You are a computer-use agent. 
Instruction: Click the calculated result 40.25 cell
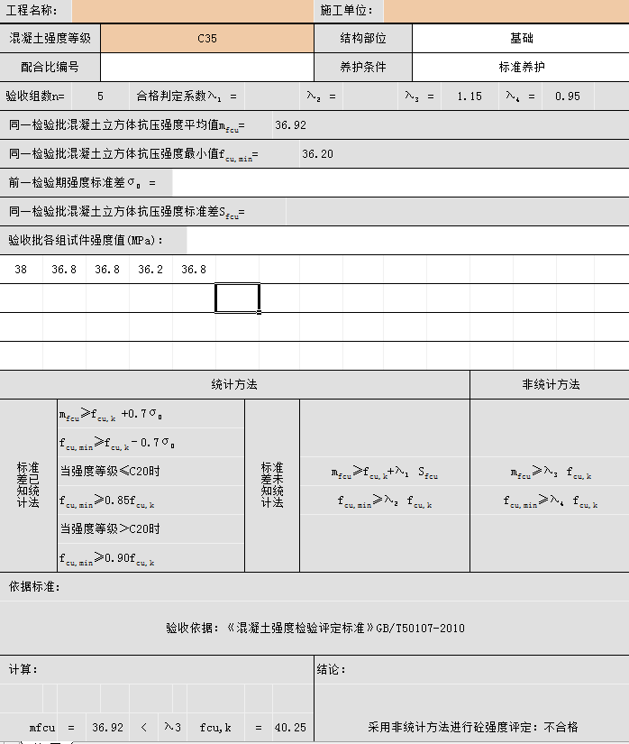pyautogui.click(x=290, y=727)
